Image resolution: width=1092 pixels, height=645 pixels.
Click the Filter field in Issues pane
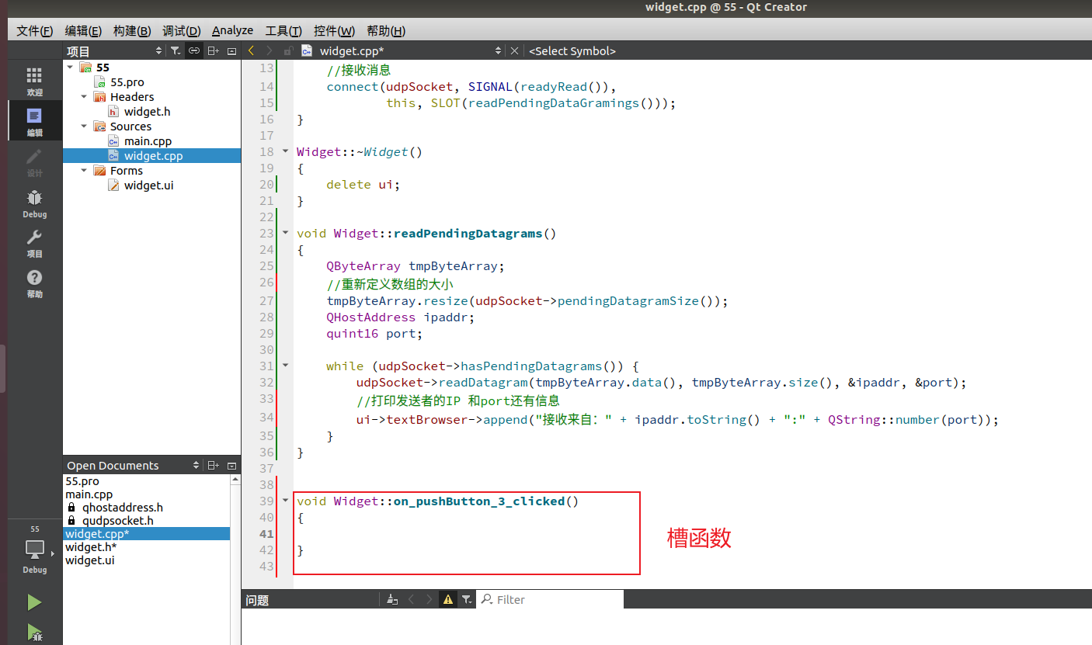[550, 599]
